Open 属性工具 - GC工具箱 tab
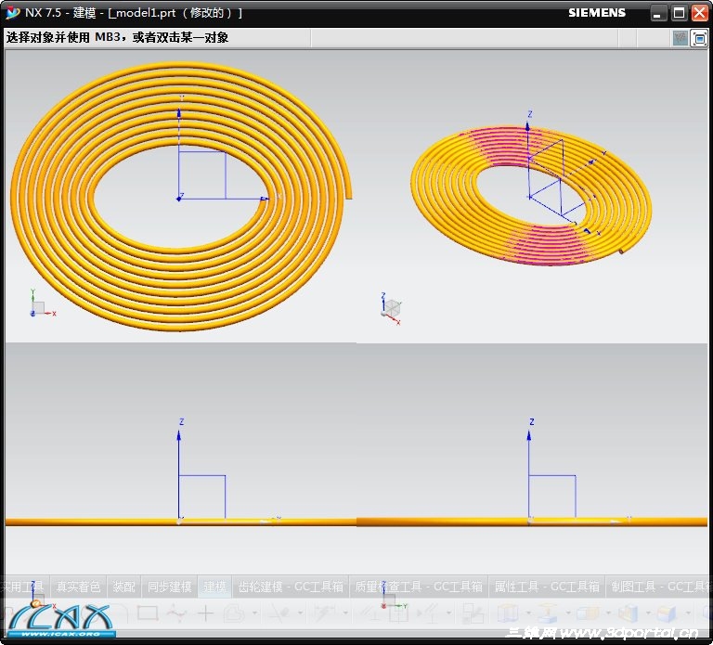Viewport: 713px width, 645px height. coord(547,587)
